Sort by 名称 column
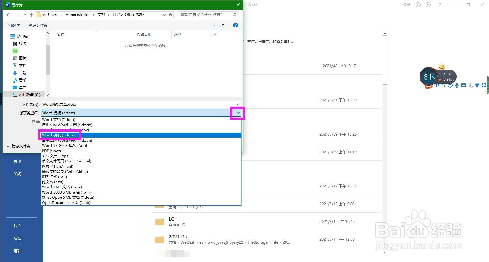The height and width of the screenshot is (262, 489). click(61, 34)
